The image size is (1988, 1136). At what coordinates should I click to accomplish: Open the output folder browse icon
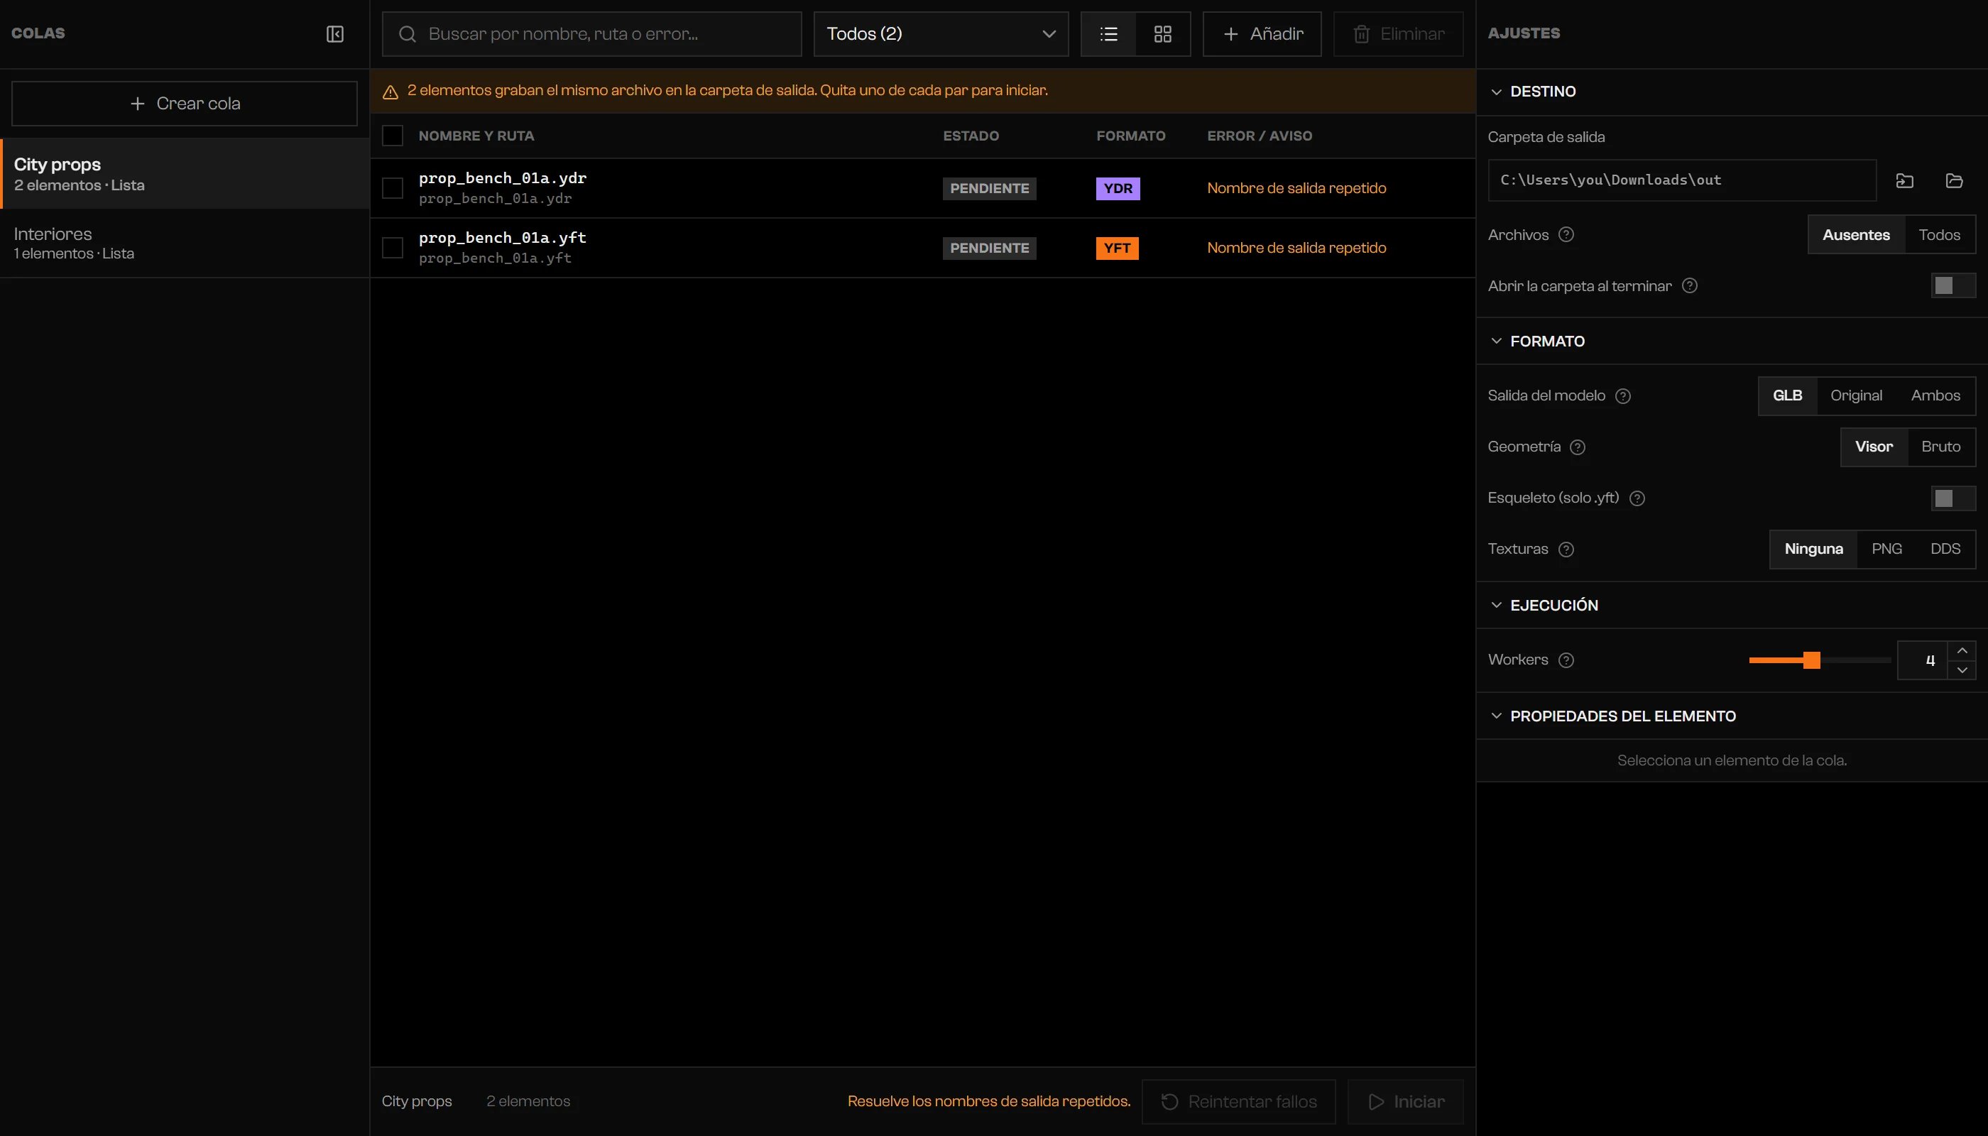1955,180
